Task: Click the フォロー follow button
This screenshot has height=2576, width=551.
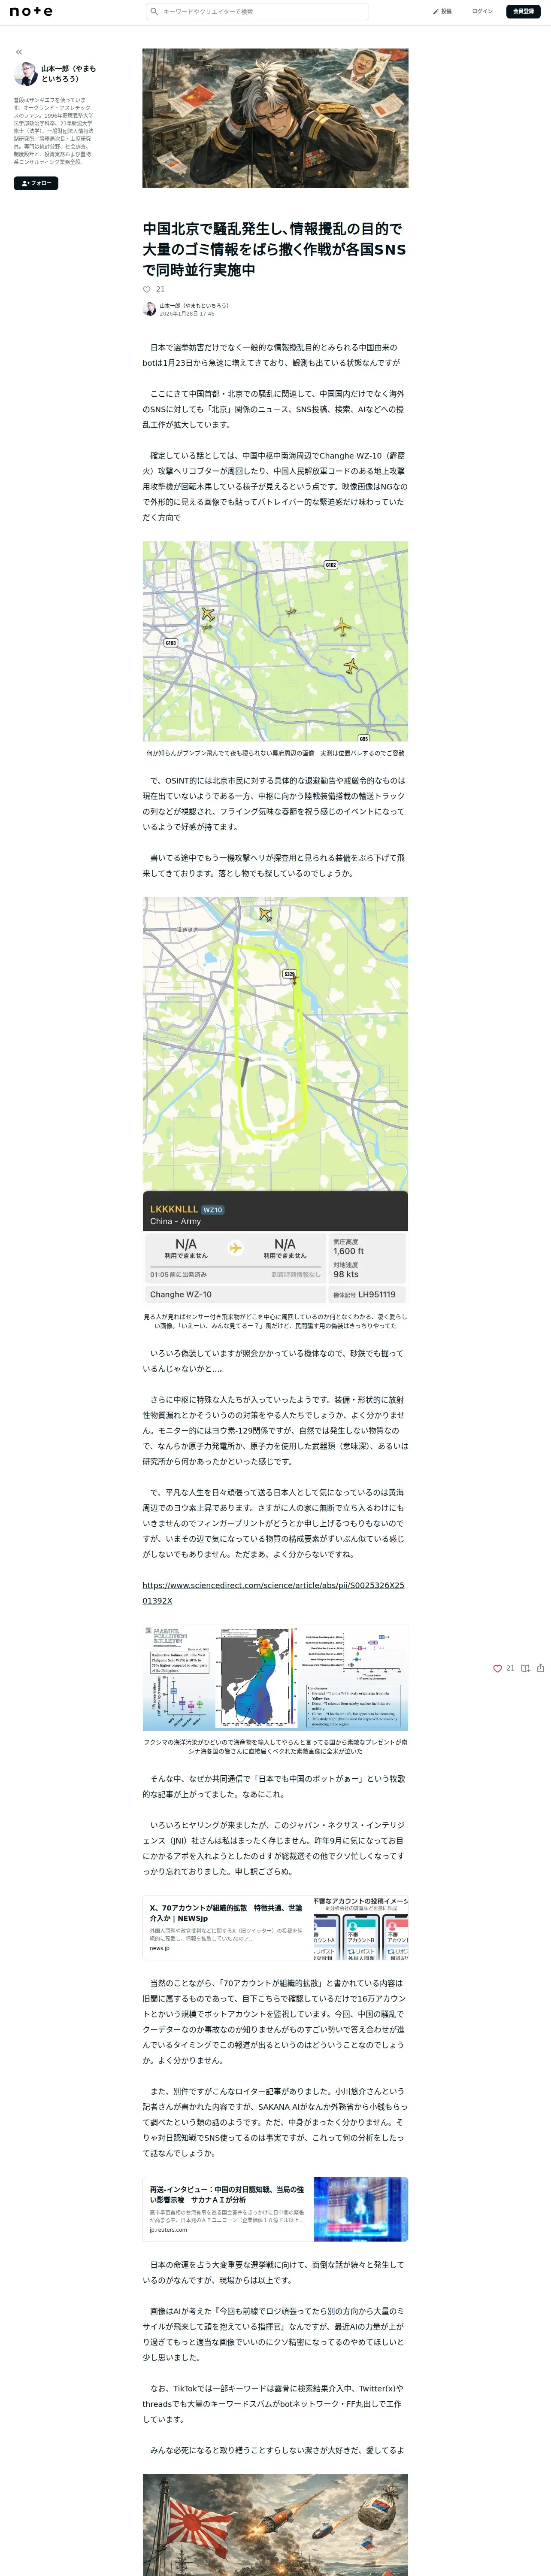Action: (36, 183)
